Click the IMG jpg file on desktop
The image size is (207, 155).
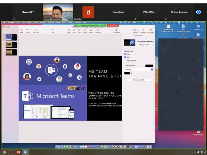pos(198,133)
